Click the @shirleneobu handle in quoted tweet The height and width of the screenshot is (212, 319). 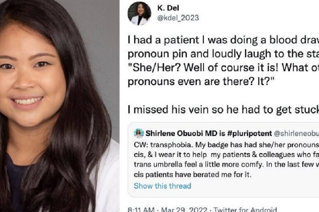pyautogui.click(x=296, y=133)
